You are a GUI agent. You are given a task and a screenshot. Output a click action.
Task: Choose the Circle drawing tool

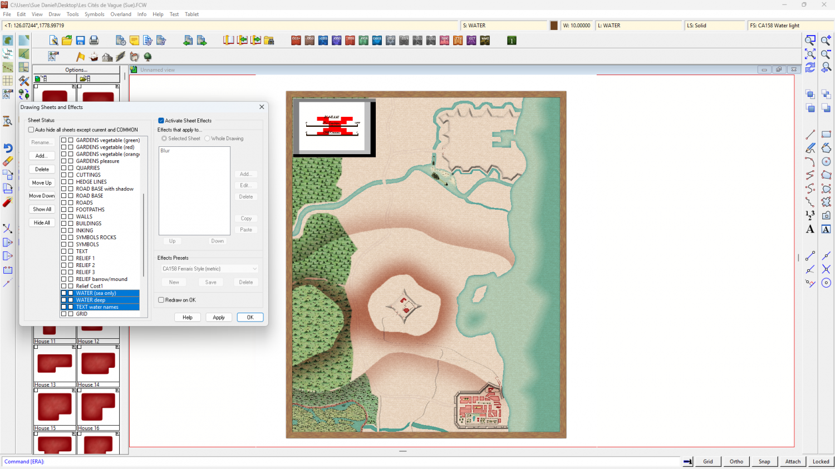(826, 161)
